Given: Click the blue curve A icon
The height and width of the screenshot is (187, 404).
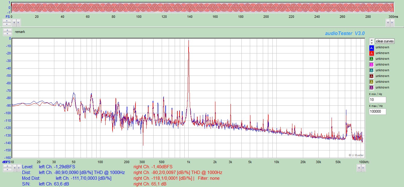Looking at the screenshot, I should (371, 47).
